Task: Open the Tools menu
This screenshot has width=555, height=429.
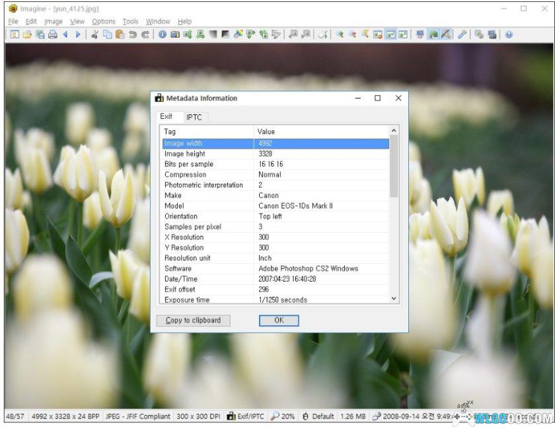Action: 129,20
